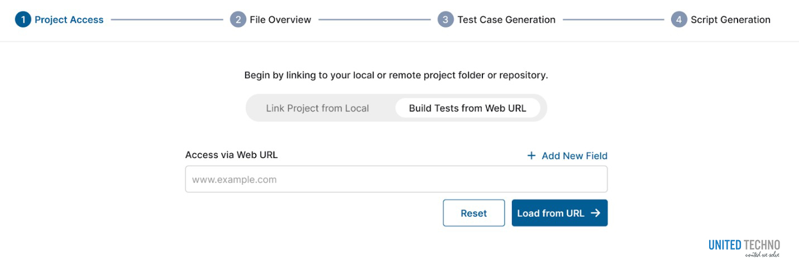Screen dimensions: 799x277
Task: Click the step 1 number circle
Action: point(23,20)
